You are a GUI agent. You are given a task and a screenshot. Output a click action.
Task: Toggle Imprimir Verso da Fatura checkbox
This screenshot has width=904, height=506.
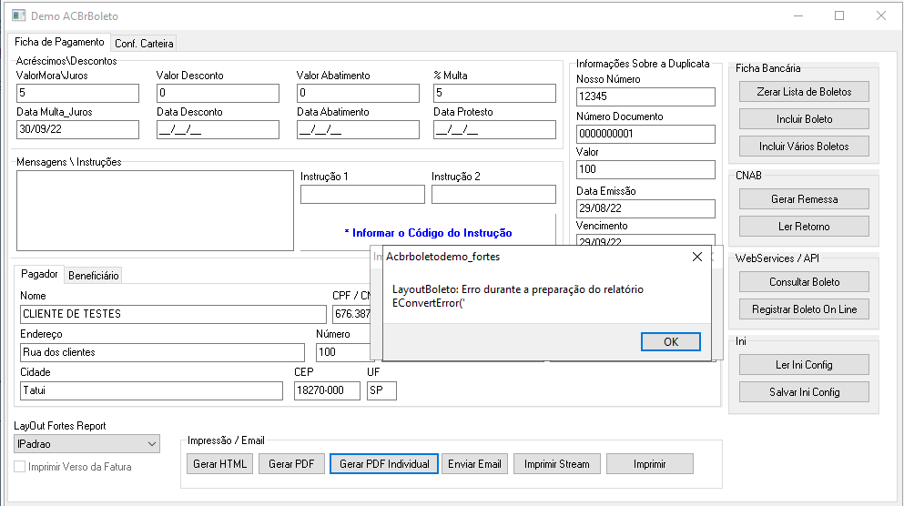(20, 467)
